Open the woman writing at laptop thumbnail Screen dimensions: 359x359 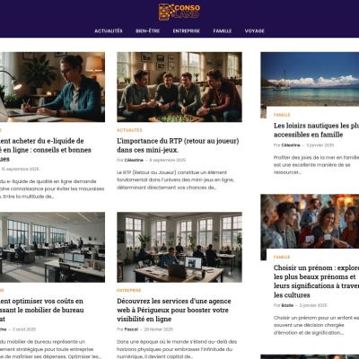[52, 87]
